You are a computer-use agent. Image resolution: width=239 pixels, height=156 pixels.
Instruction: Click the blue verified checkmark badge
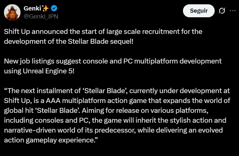(x=54, y=8)
